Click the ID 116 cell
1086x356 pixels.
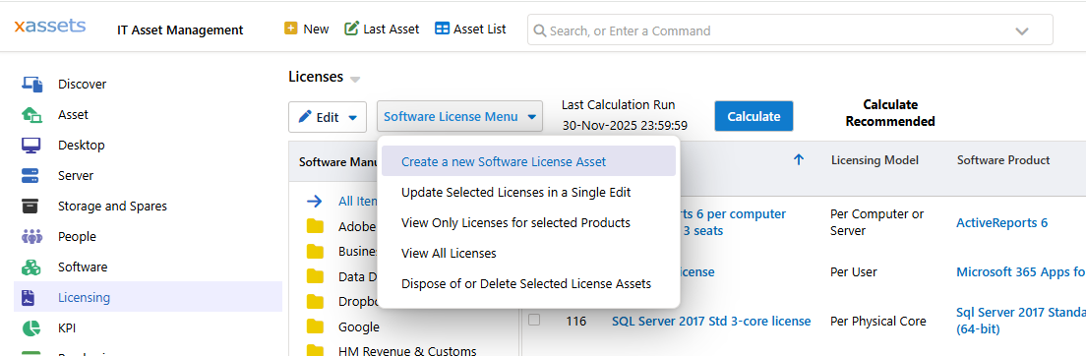coord(576,321)
